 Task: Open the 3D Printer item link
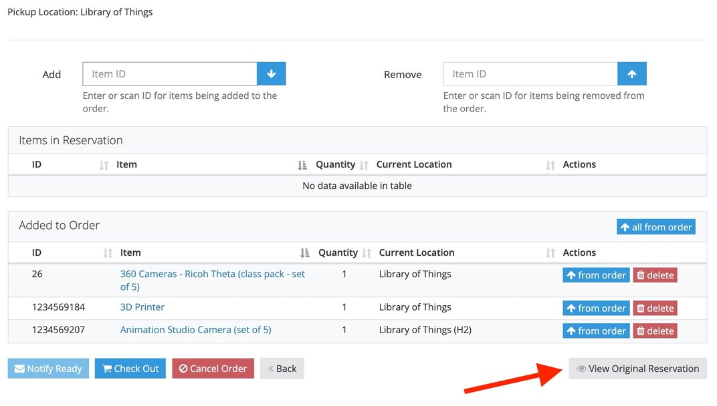[x=142, y=307]
